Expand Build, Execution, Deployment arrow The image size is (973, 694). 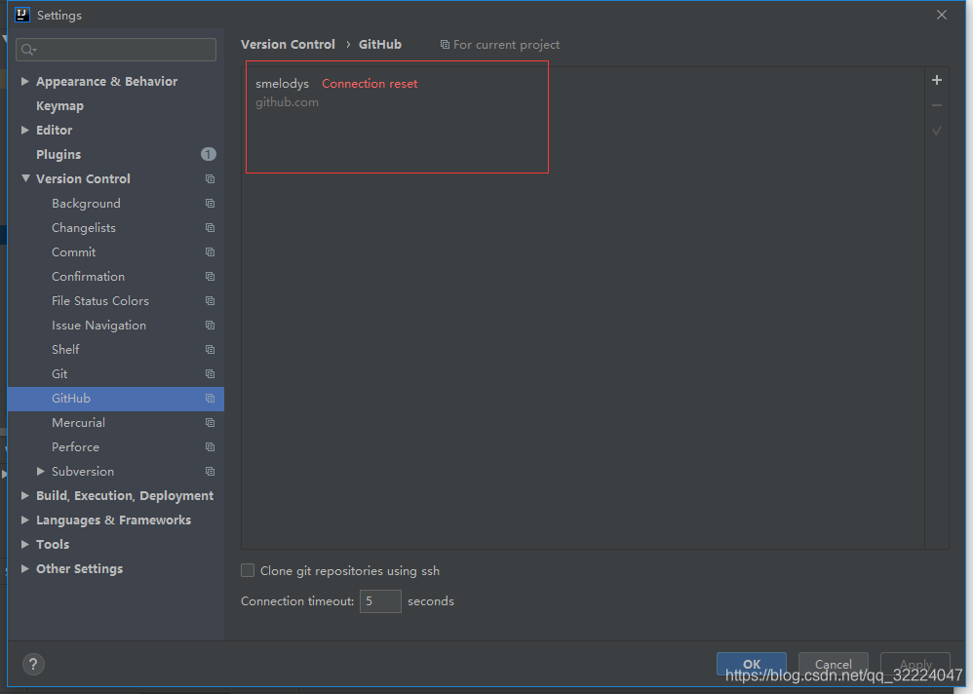point(24,495)
